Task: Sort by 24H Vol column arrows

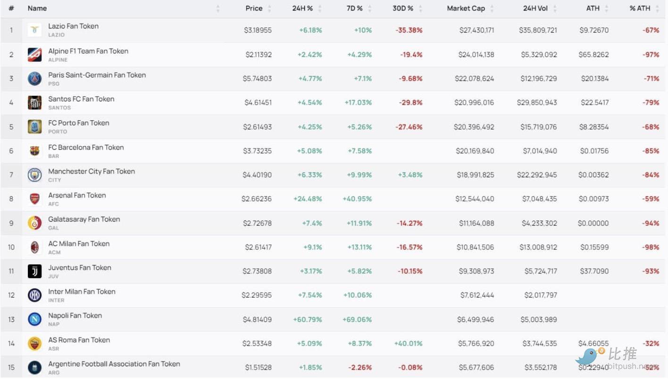Action: [555, 8]
